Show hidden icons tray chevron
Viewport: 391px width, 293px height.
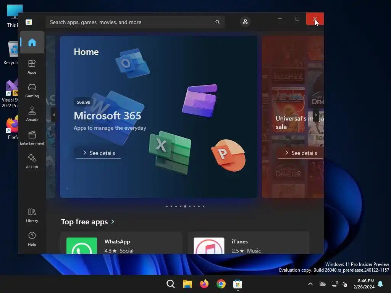[x=310, y=284]
